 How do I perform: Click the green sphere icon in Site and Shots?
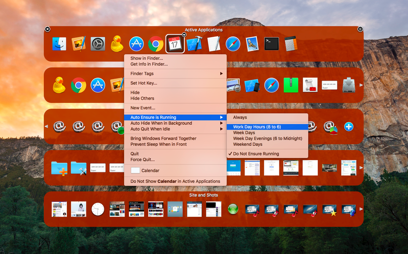(233, 209)
